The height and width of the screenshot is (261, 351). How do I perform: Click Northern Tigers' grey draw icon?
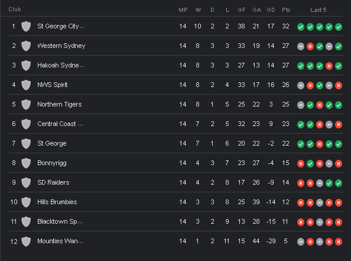point(301,105)
